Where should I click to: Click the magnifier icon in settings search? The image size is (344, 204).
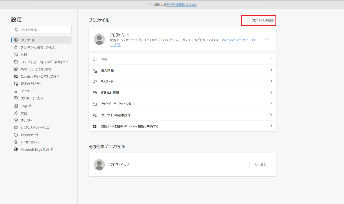(16, 30)
